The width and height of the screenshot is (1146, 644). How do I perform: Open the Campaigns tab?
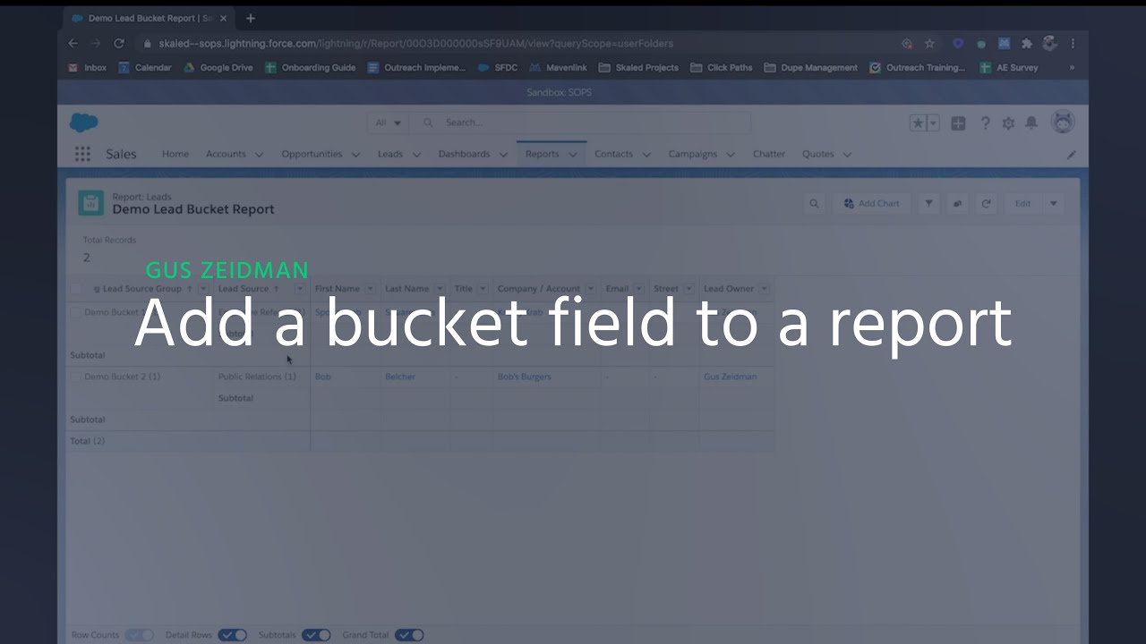tap(693, 154)
